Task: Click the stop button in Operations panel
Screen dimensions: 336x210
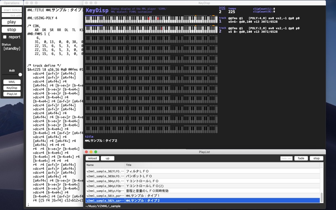Action: (12, 29)
